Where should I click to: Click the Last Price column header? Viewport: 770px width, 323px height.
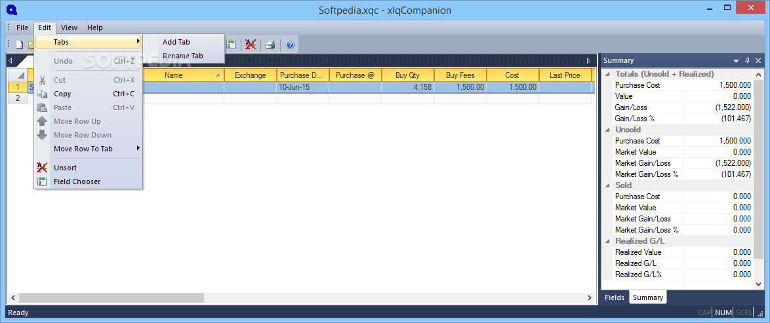pos(565,75)
